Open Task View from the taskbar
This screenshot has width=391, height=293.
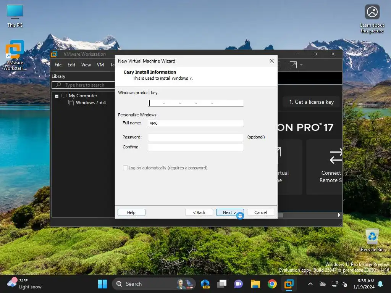[222, 284]
